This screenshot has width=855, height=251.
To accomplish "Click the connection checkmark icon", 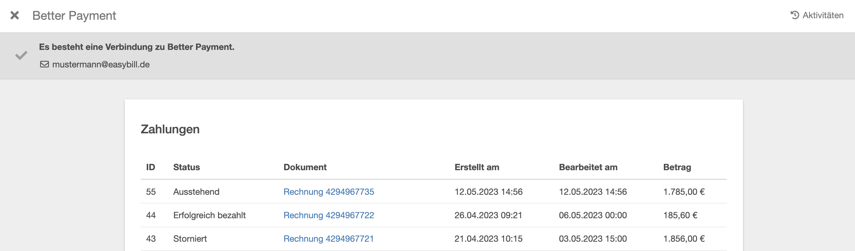I will 21,55.
